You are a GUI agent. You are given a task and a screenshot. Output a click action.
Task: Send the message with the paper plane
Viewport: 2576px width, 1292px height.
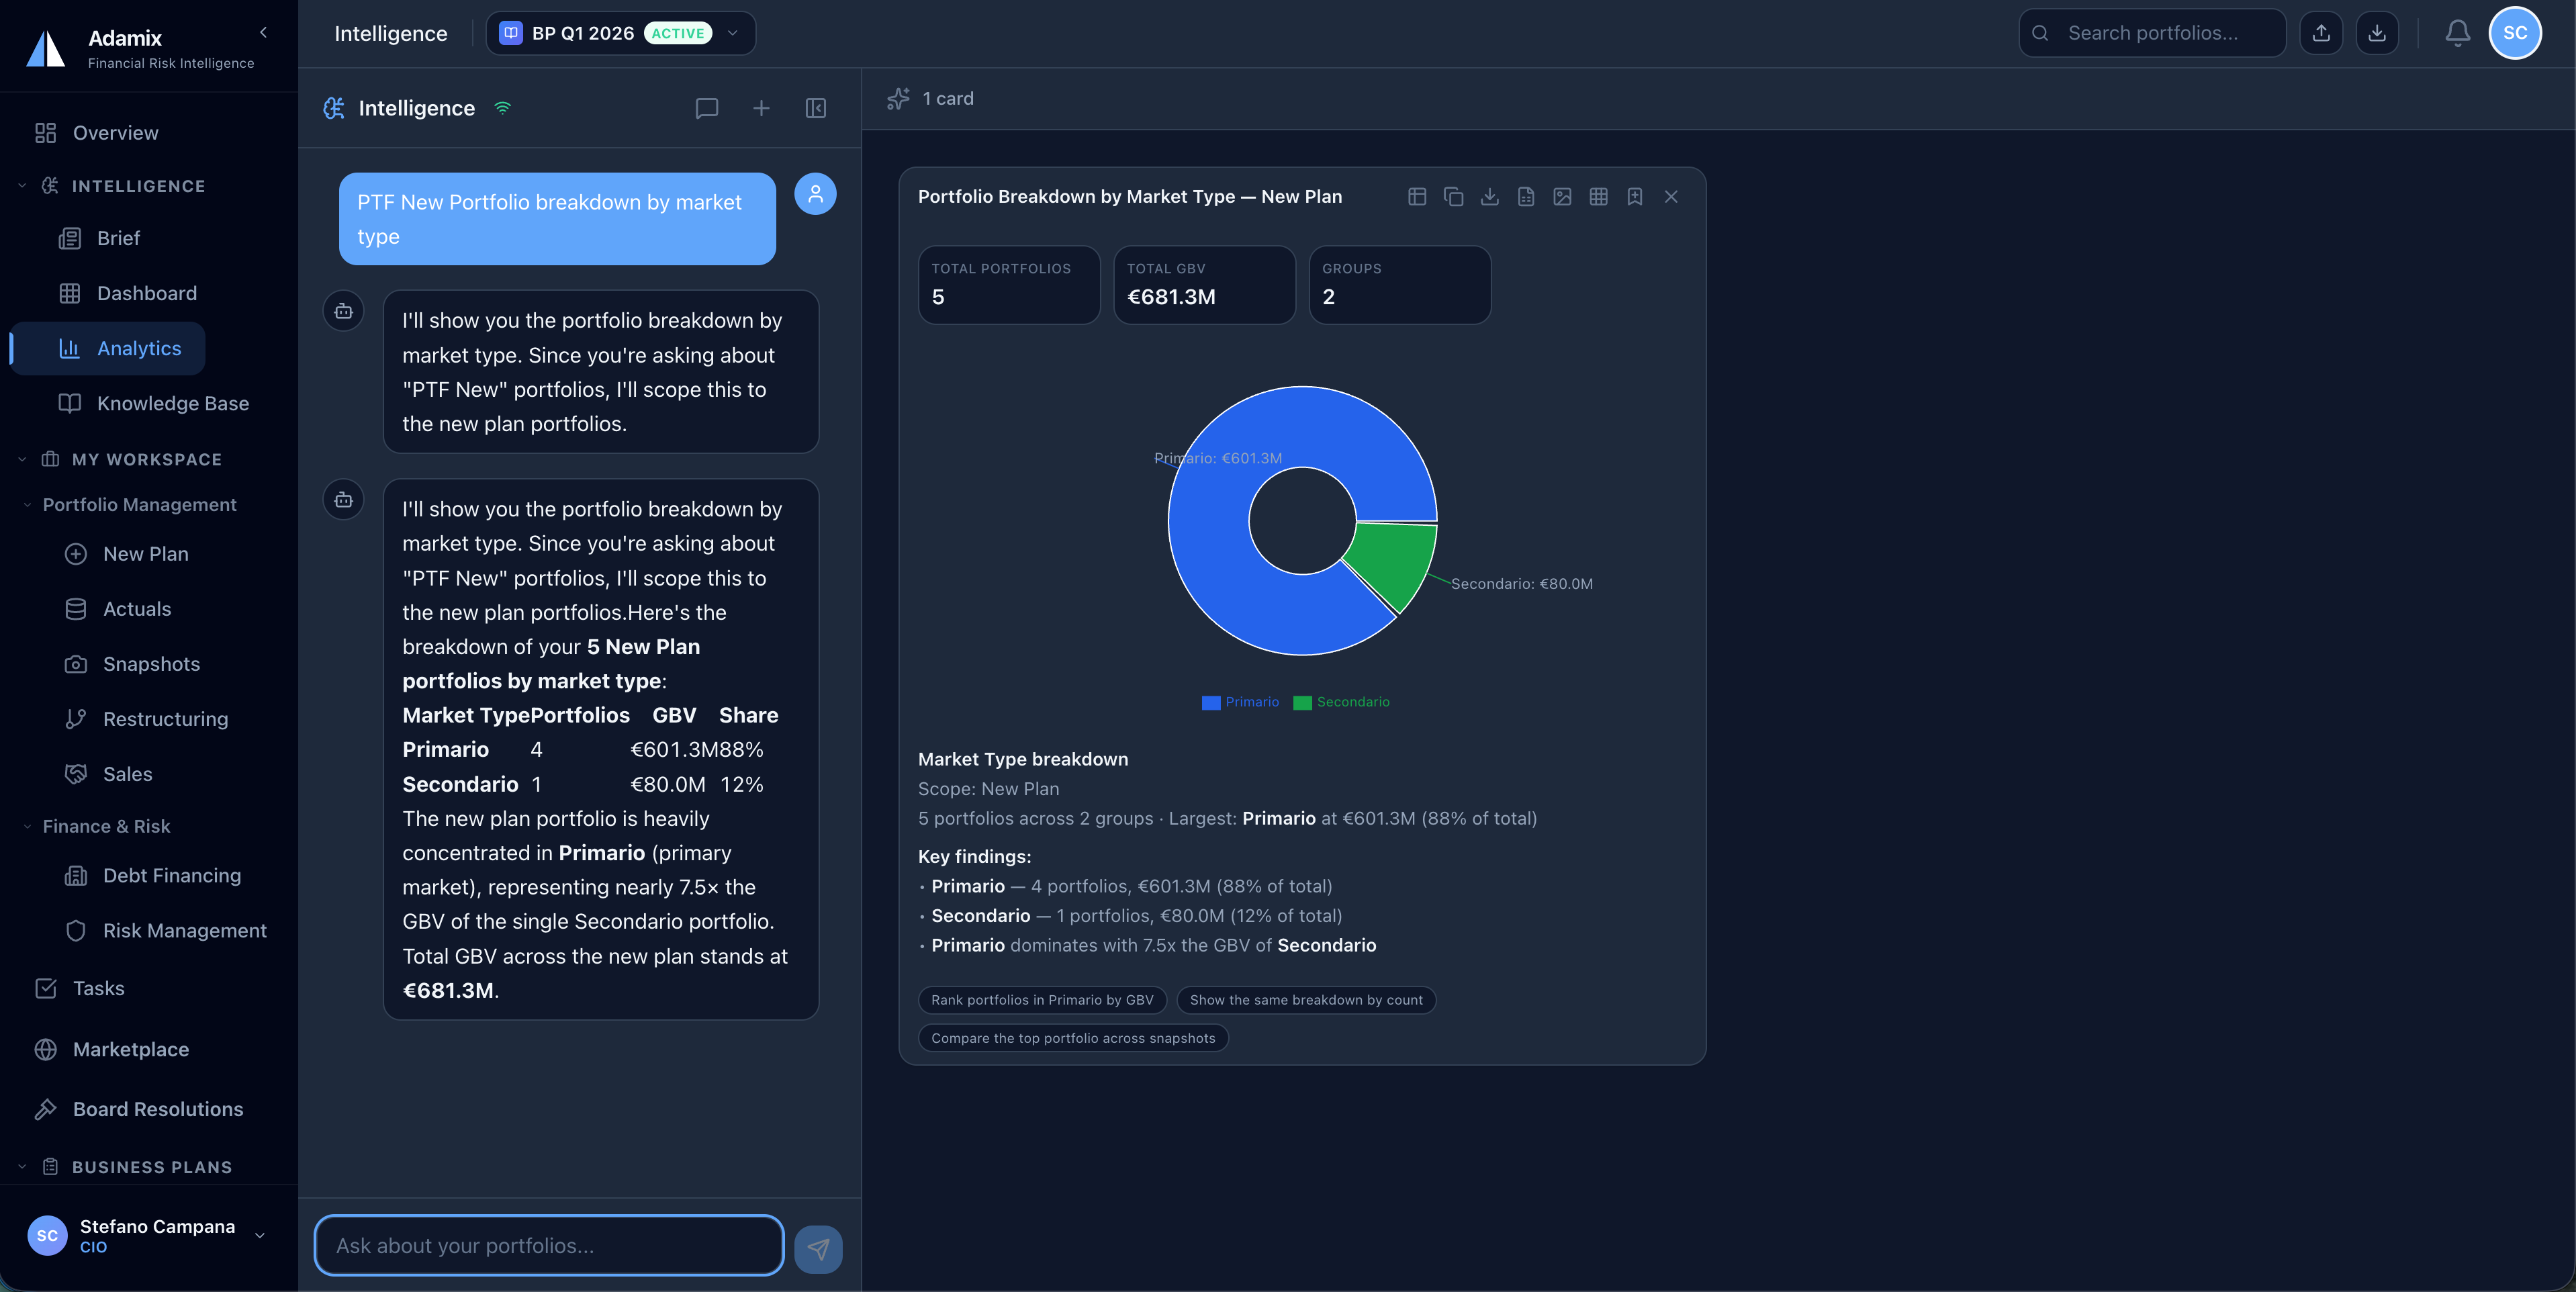pyautogui.click(x=818, y=1248)
